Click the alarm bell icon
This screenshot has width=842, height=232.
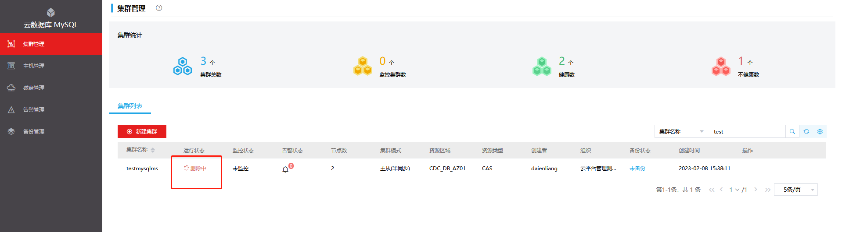[286, 169]
